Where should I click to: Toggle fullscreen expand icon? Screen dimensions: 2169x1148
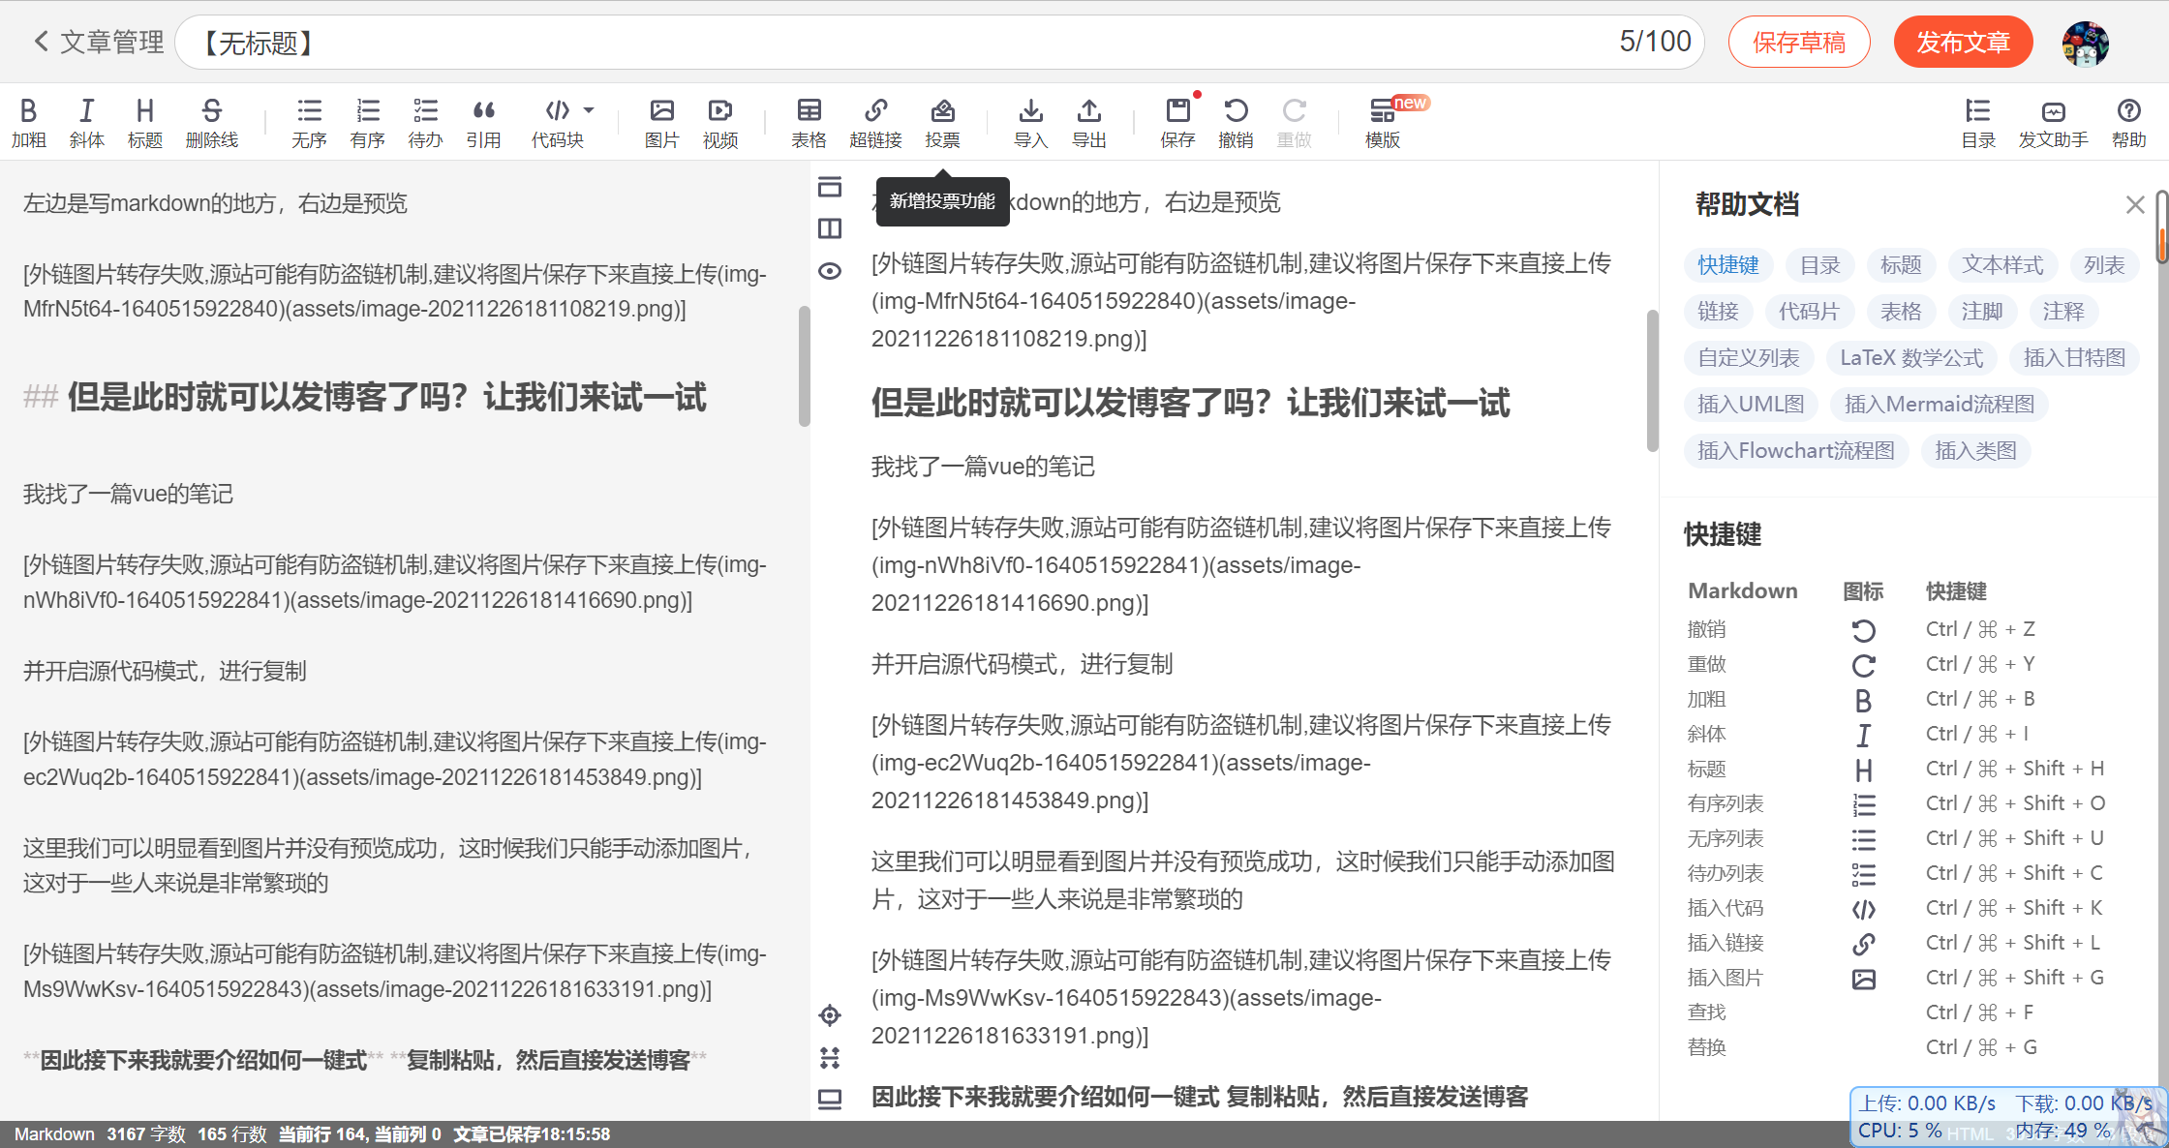coord(830,1057)
